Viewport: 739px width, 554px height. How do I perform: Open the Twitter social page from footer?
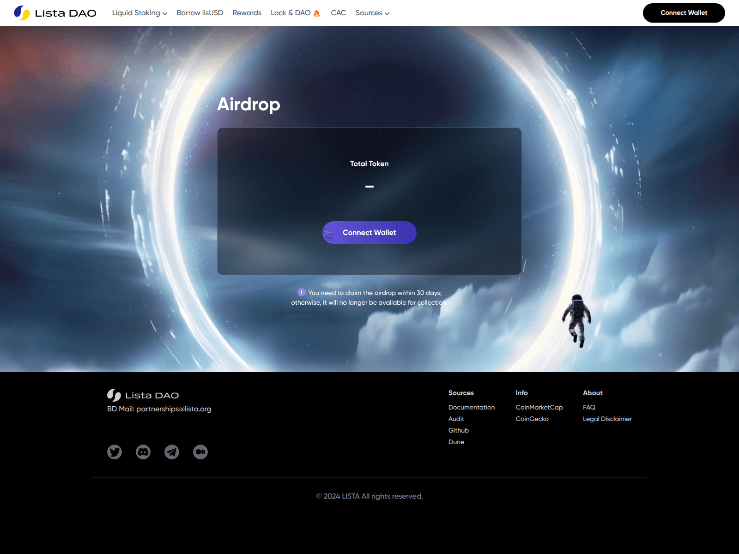click(x=114, y=452)
